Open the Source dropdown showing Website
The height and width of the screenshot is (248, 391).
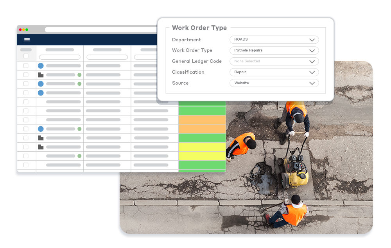tap(274, 83)
